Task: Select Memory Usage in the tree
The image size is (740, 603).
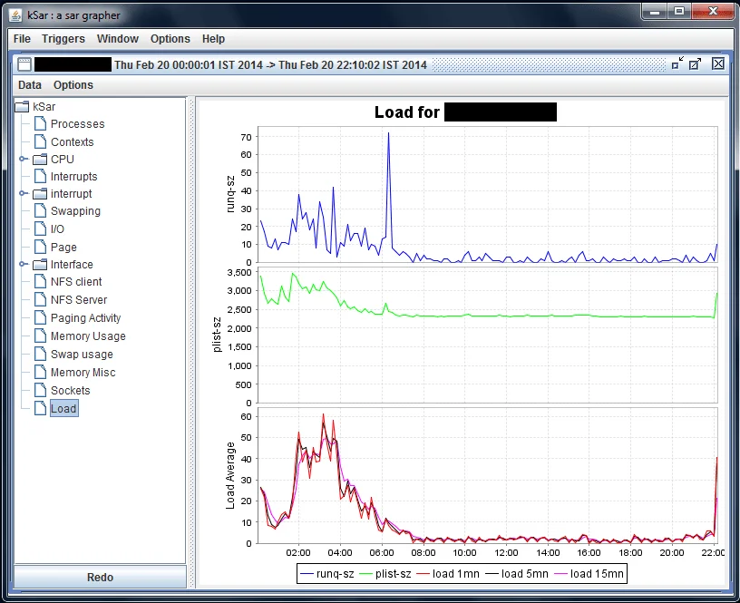Action: click(x=88, y=336)
